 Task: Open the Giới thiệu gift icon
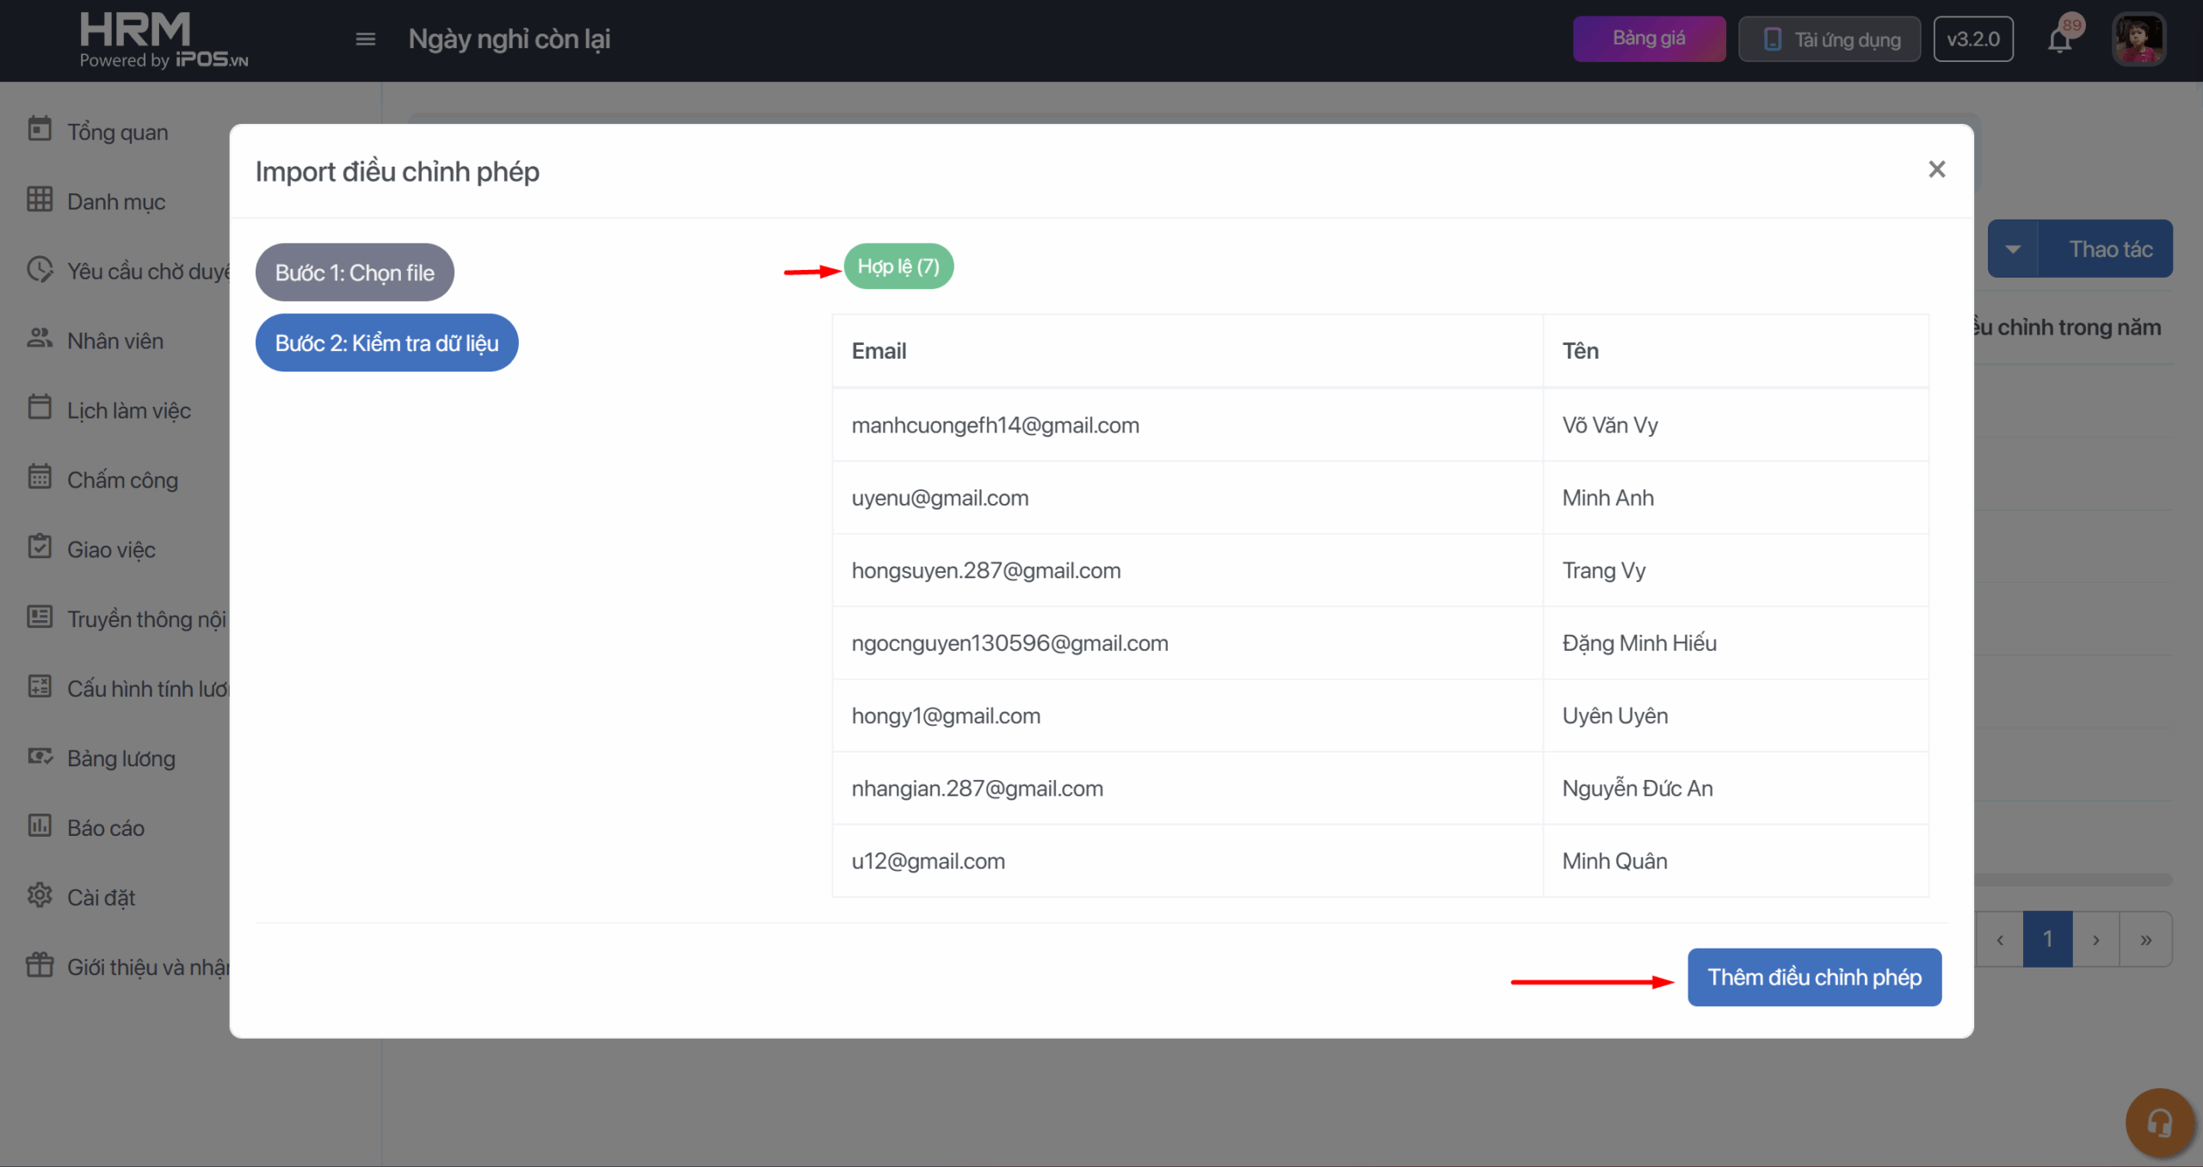click(x=40, y=965)
